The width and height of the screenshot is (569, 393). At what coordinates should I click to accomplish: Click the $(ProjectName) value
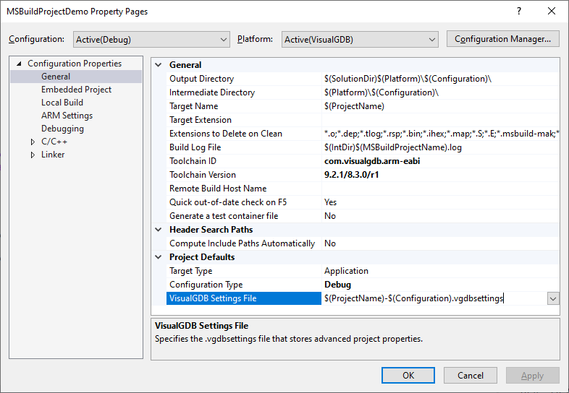coord(354,106)
